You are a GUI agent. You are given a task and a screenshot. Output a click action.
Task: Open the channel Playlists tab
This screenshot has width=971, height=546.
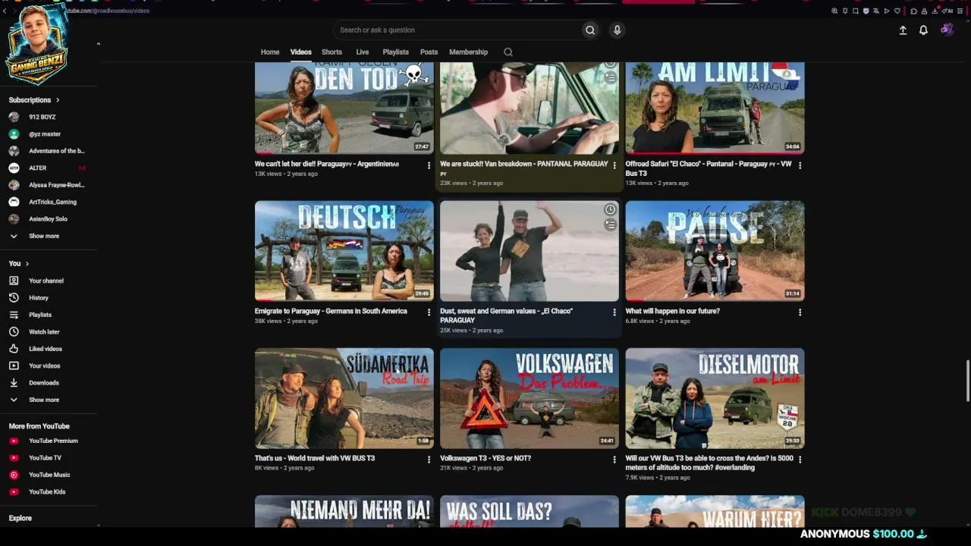coord(395,52)
